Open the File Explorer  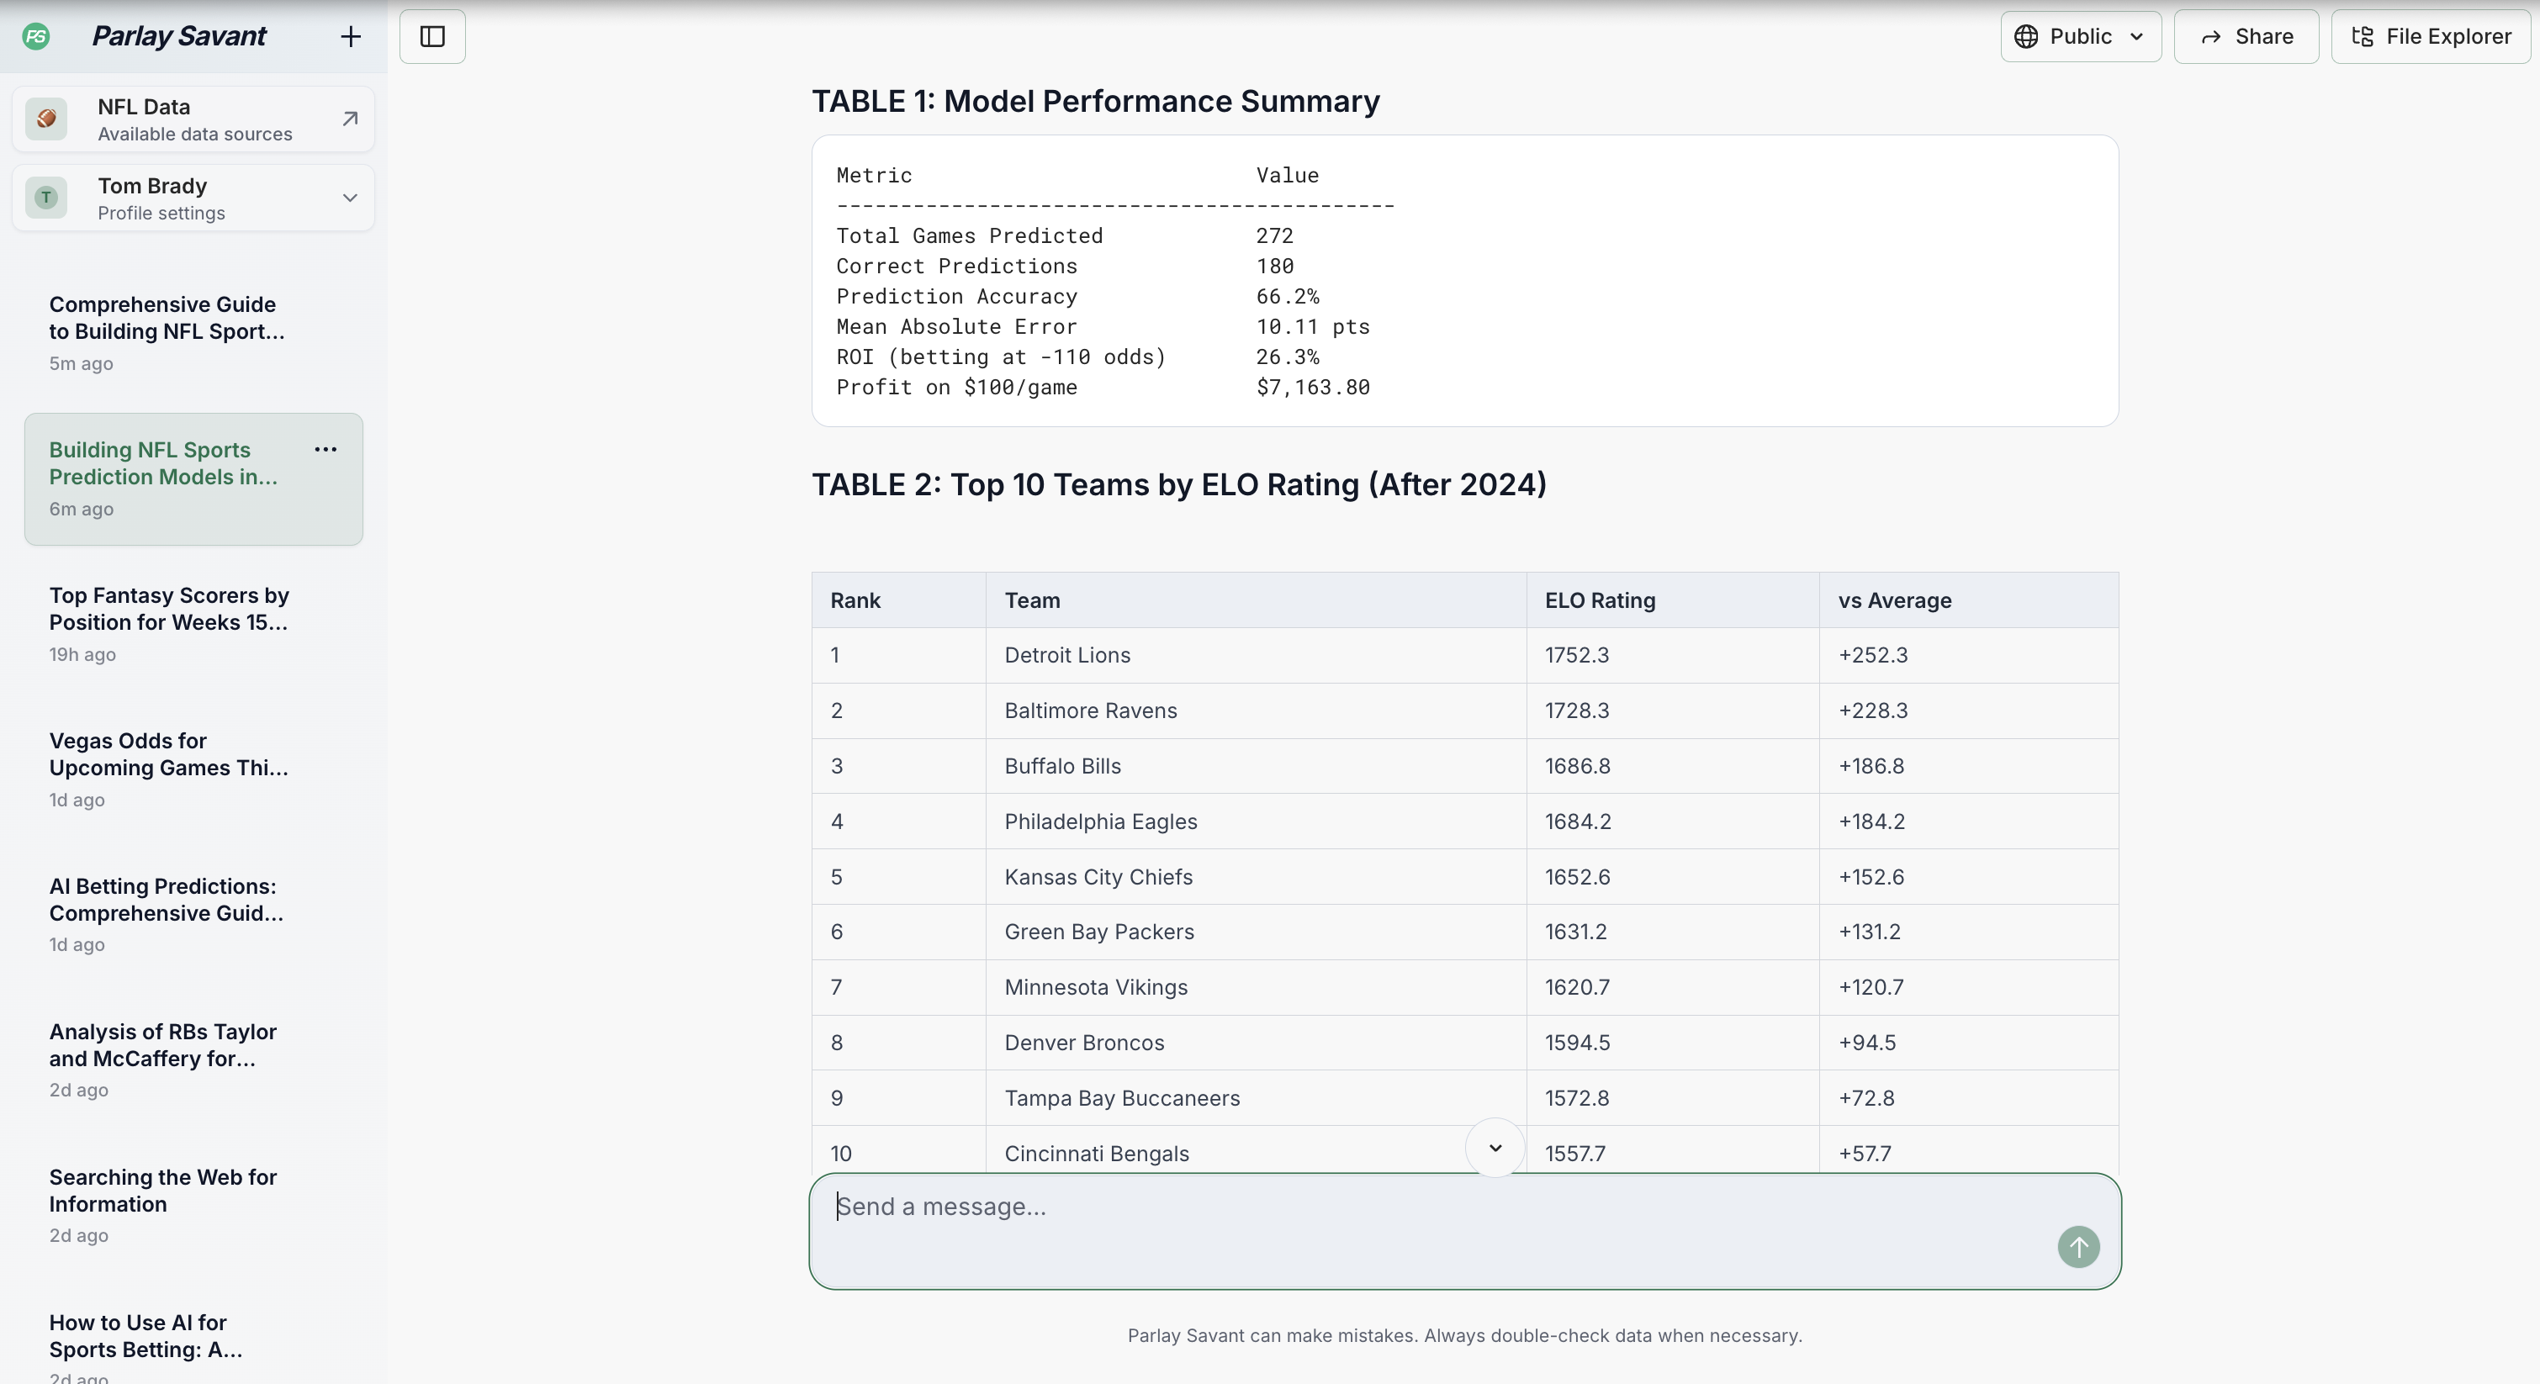(x=2431, y=36)
